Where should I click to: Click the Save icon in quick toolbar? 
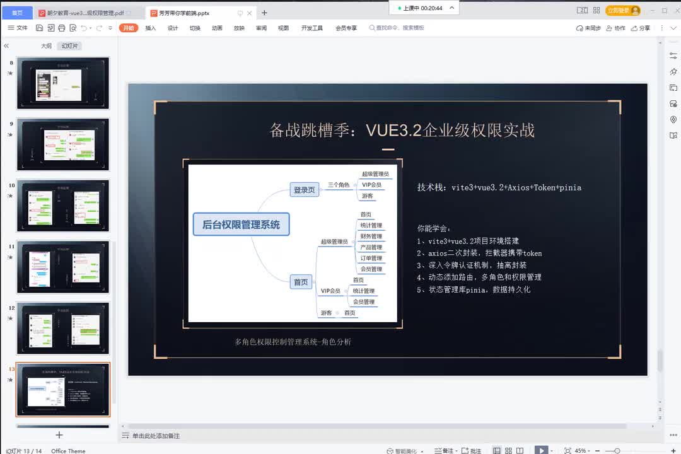tap(39, 28)
